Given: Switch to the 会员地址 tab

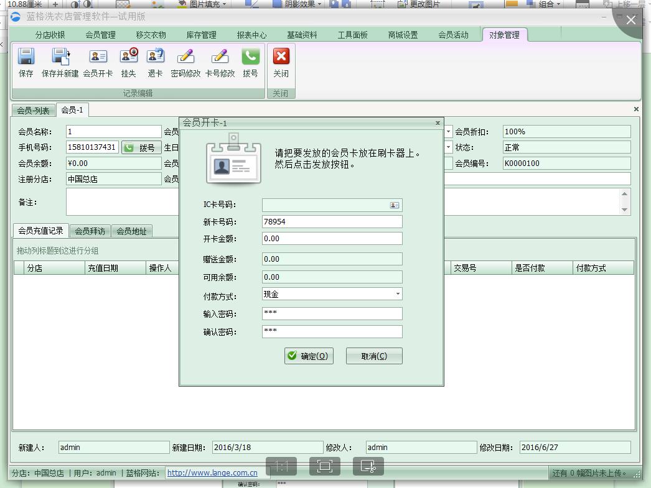Looking at the screenshot, I should click(131, 231).
